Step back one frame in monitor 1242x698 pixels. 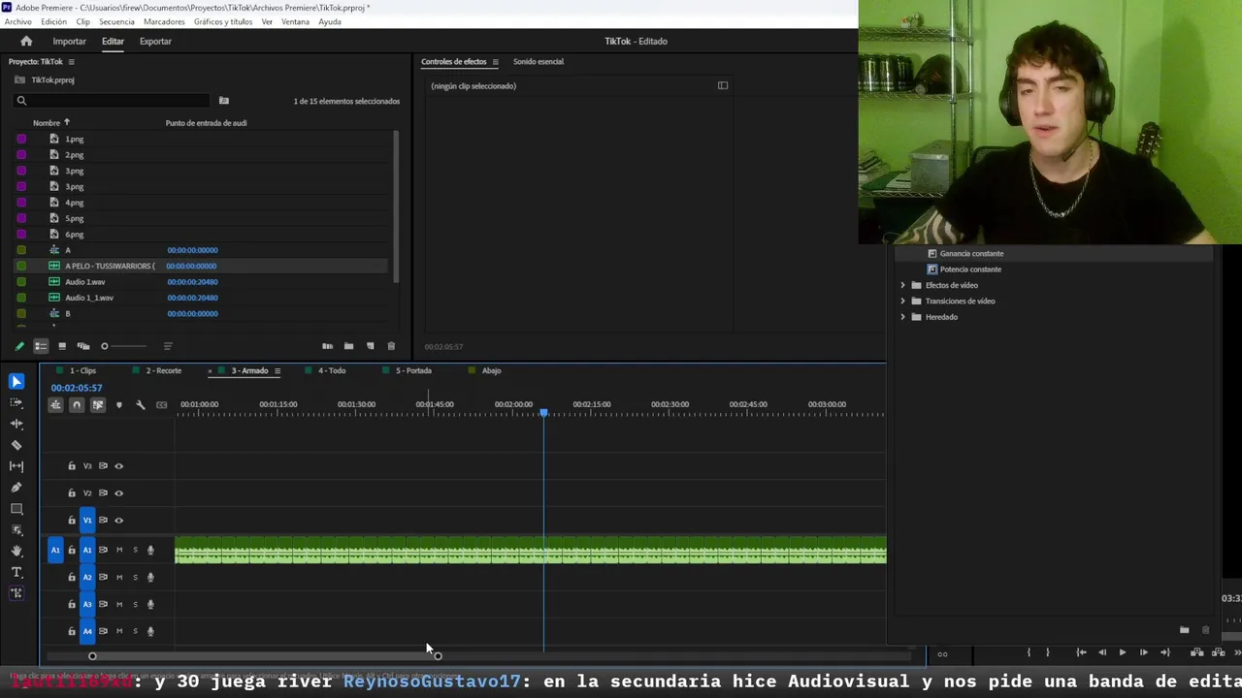click(x=1102, y=652)
